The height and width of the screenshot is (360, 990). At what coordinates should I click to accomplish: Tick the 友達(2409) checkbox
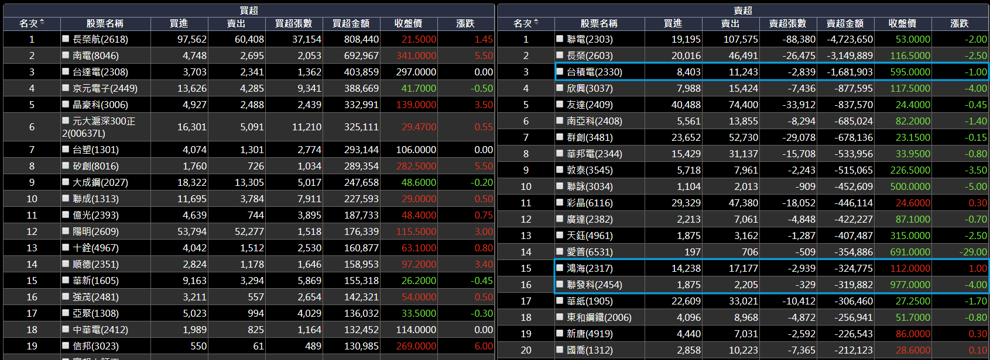(x=560, y=105)
